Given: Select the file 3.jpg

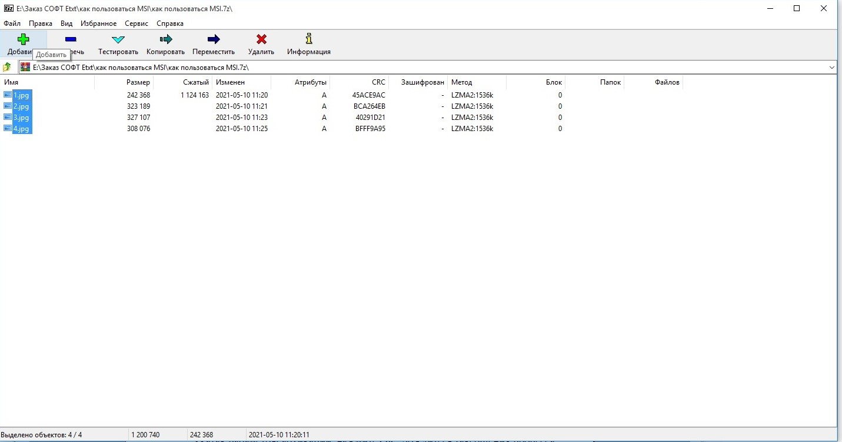Looking at the screenshot, I should 21,118.
